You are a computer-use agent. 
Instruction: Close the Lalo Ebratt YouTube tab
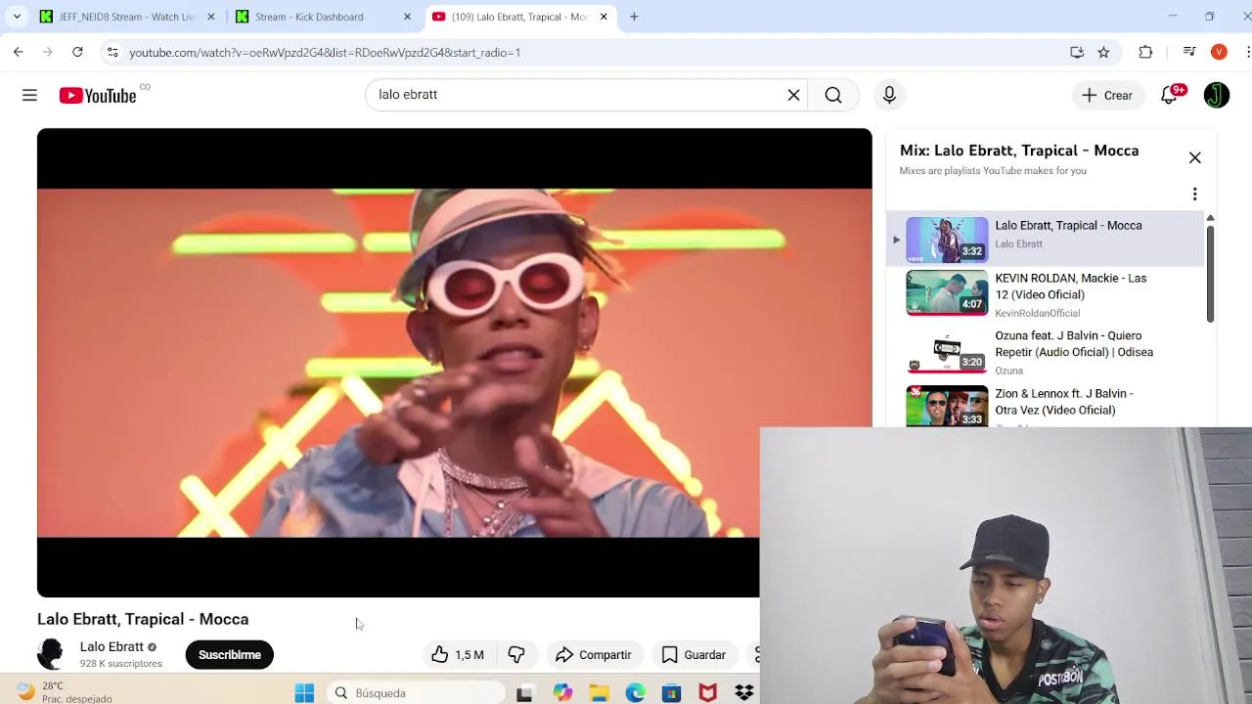click(604, 17)
